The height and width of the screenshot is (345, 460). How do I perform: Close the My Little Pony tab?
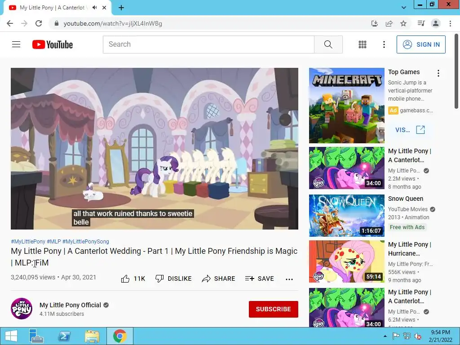104,8
